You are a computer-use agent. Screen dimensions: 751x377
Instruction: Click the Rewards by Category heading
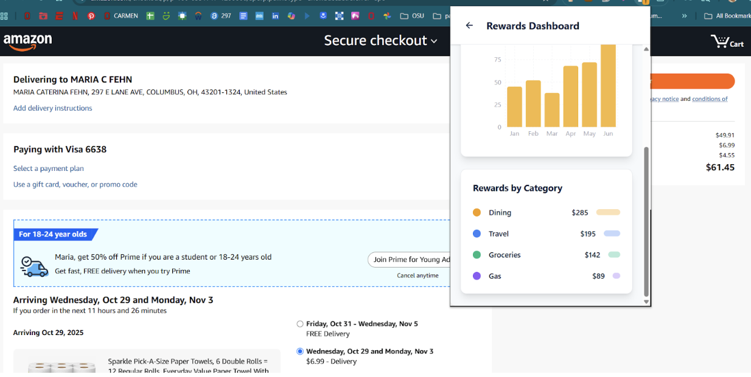pos(517,188)
